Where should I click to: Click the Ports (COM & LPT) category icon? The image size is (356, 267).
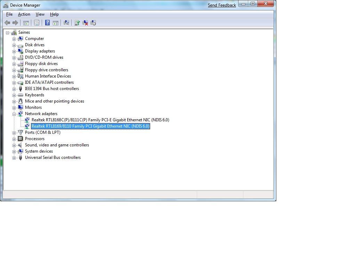tap(21, 132)
